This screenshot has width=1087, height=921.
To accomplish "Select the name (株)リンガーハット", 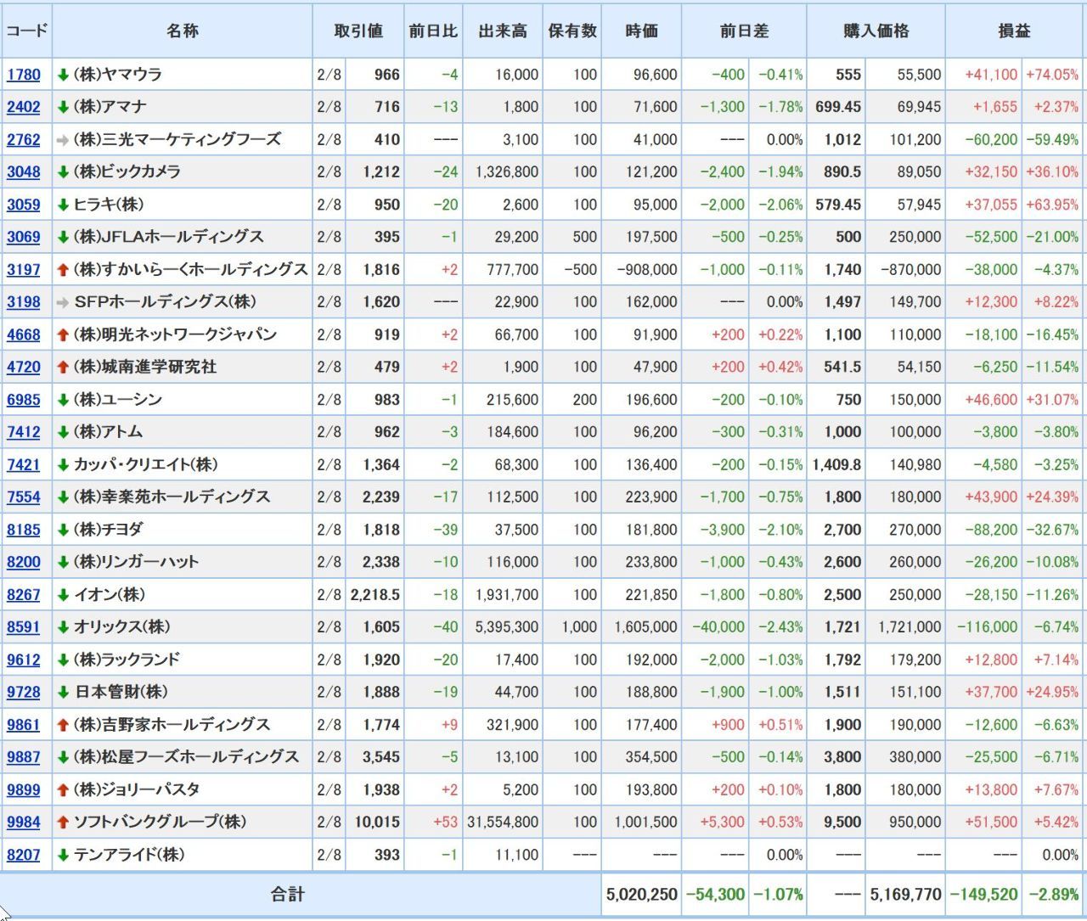I will point(136,562).
